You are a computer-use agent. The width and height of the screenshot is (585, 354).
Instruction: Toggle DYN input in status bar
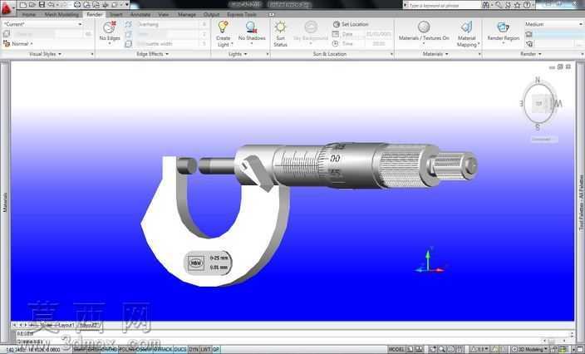click(x=194, y=350)
